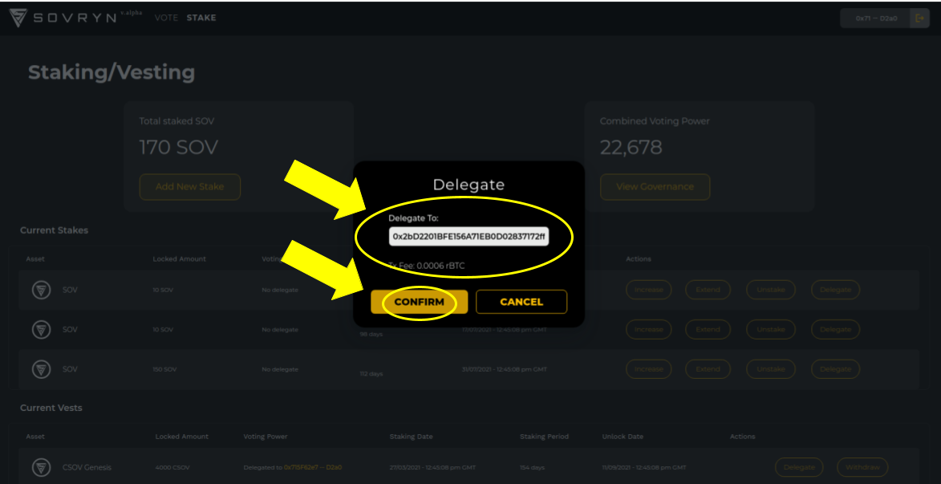Click the 'SOV' asset name in the 150 SOV row

pos(71,369)
